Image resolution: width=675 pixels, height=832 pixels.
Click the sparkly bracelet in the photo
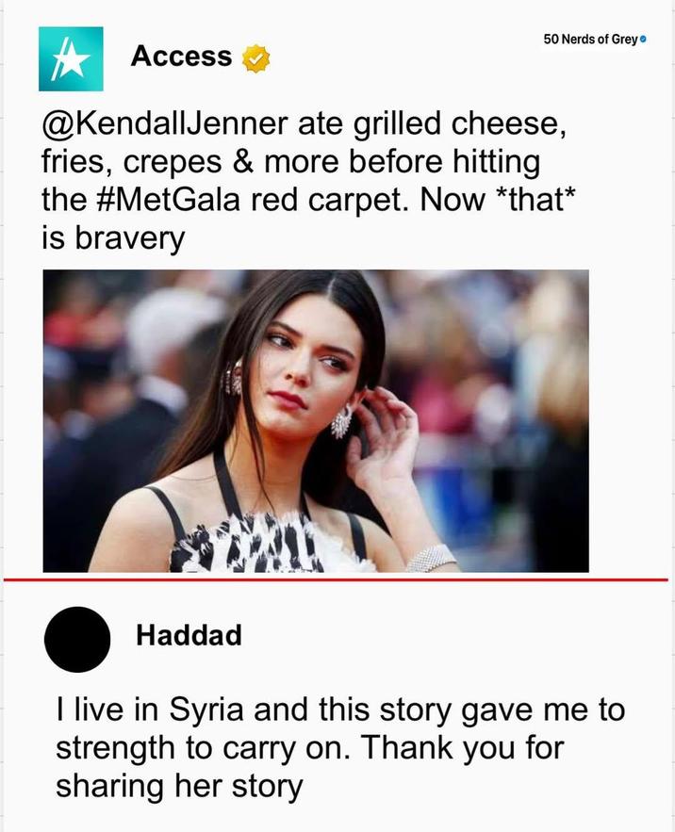pos(430,558)
